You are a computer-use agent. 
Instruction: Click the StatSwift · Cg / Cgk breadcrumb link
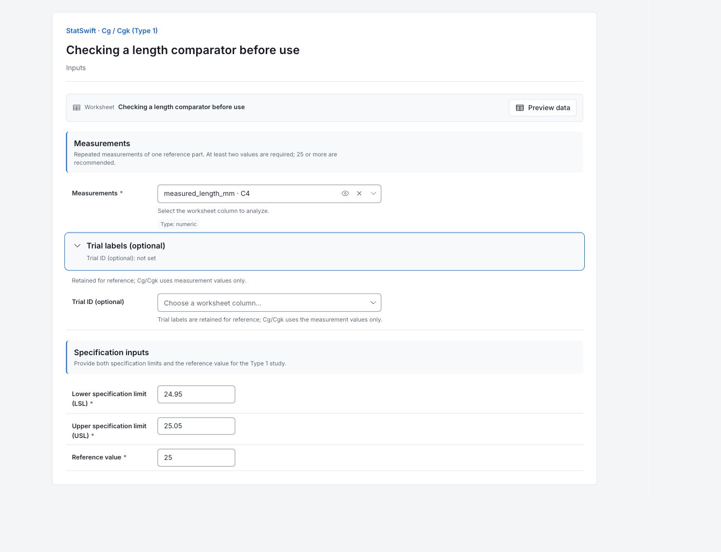click(112, 31)
